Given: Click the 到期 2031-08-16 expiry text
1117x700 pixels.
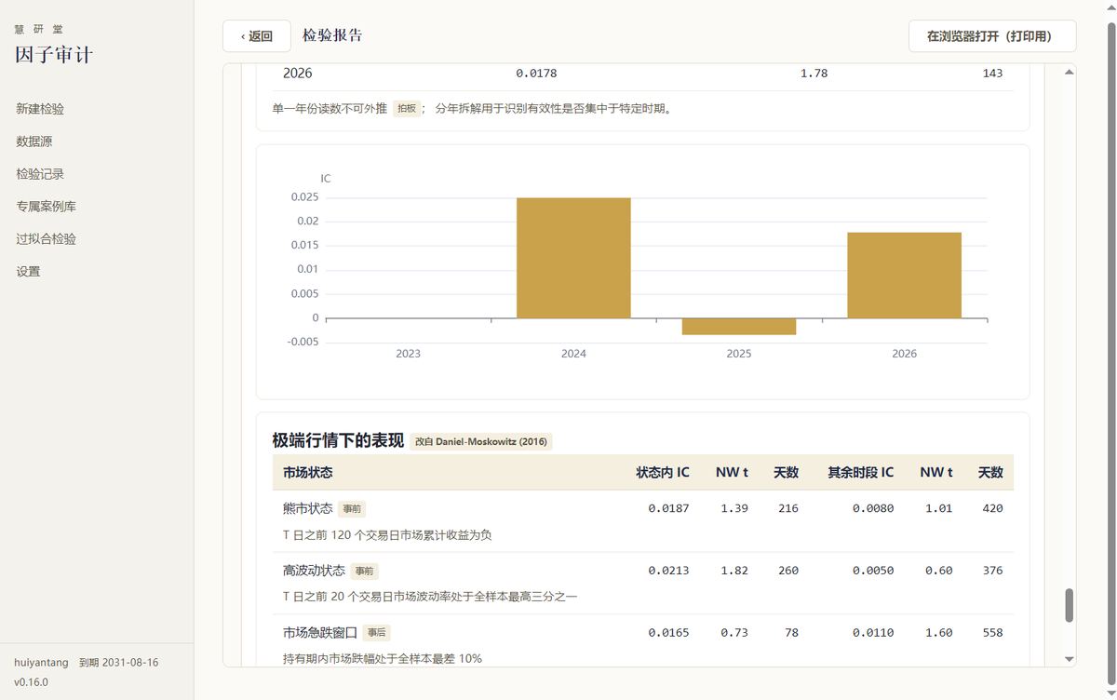Looking at the screenshot, I should point(118,663).
